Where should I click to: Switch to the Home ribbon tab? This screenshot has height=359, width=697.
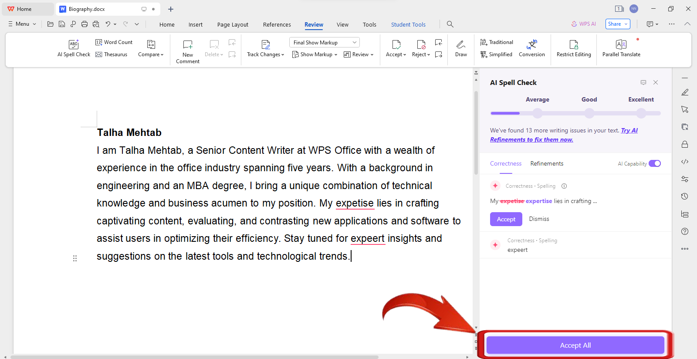(167, 24)
